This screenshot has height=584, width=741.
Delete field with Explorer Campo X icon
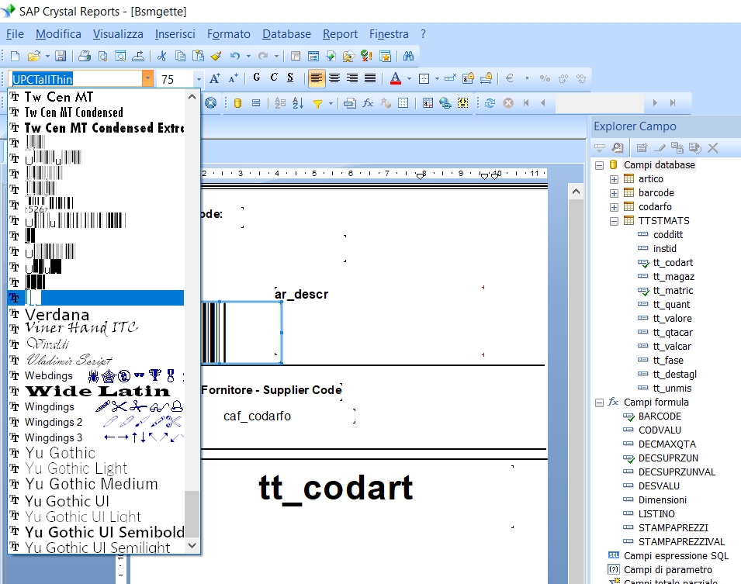(712, 148)
